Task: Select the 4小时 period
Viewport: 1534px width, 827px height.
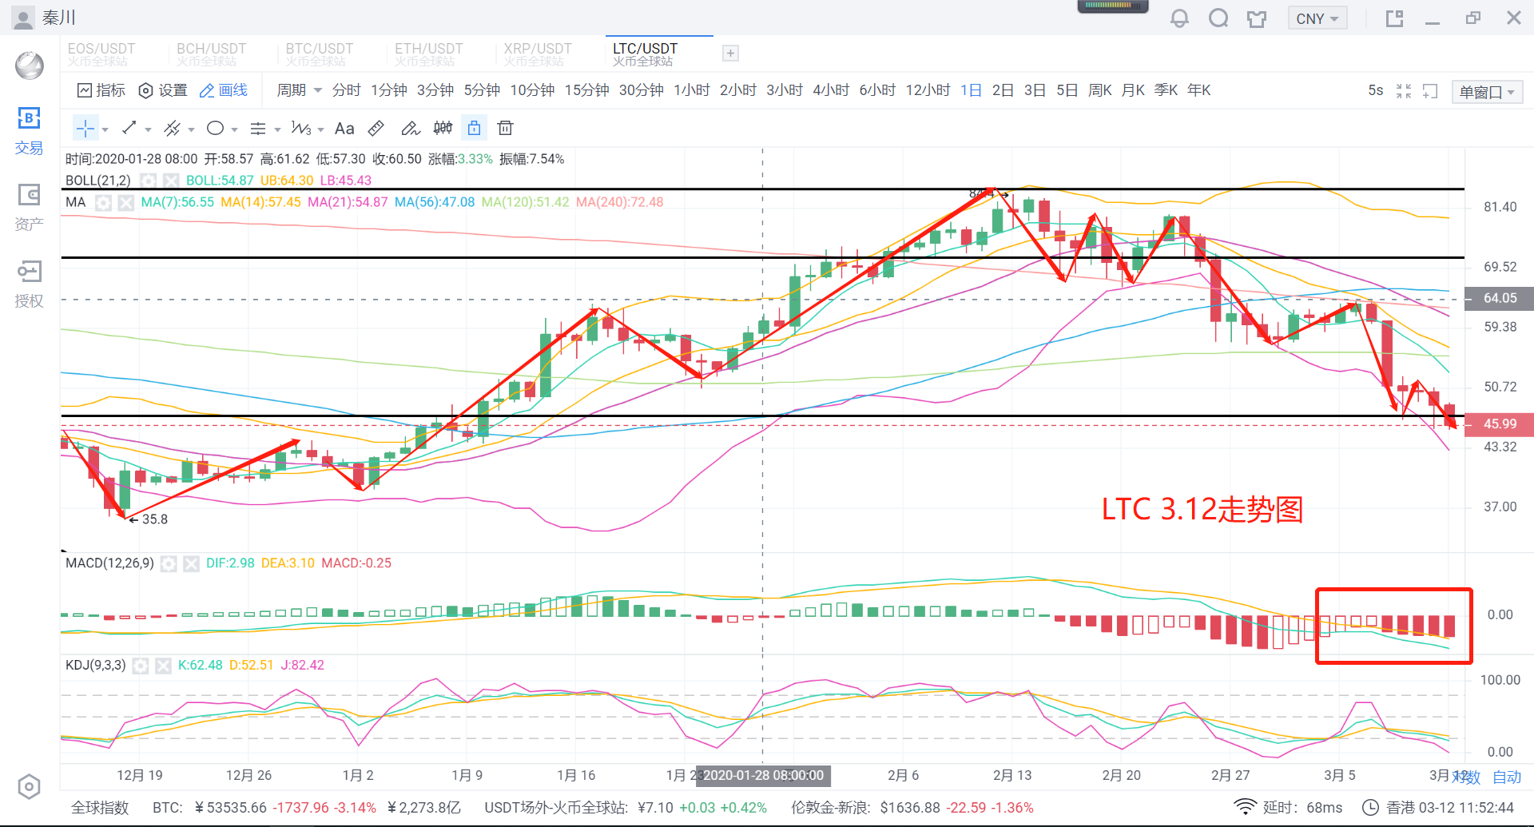Action: coord(831,90)
